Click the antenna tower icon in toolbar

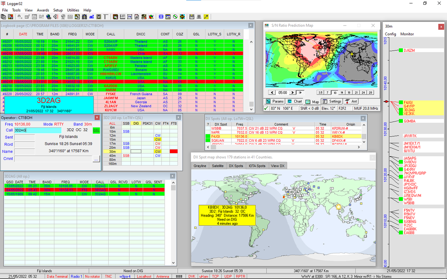pyautogui.click(x=199, y=17)
